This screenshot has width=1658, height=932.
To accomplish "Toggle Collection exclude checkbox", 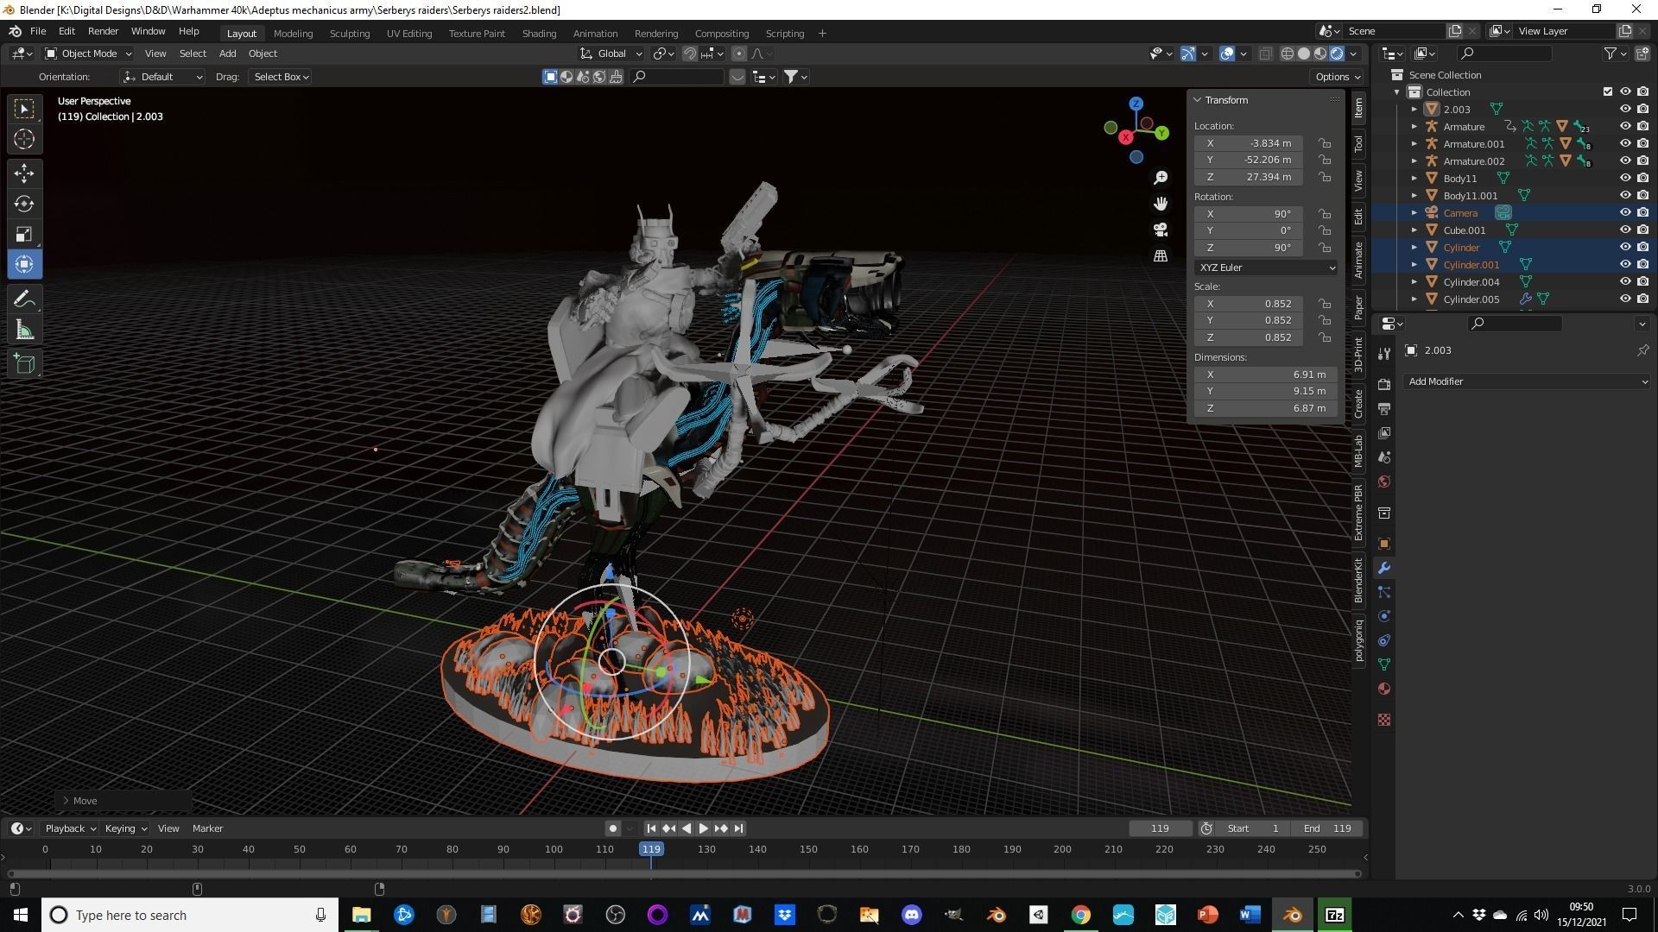I will point(1607,91).
